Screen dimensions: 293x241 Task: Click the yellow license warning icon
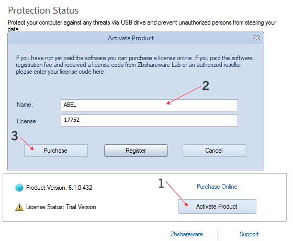pyautogui.click(x=19, y=207)
